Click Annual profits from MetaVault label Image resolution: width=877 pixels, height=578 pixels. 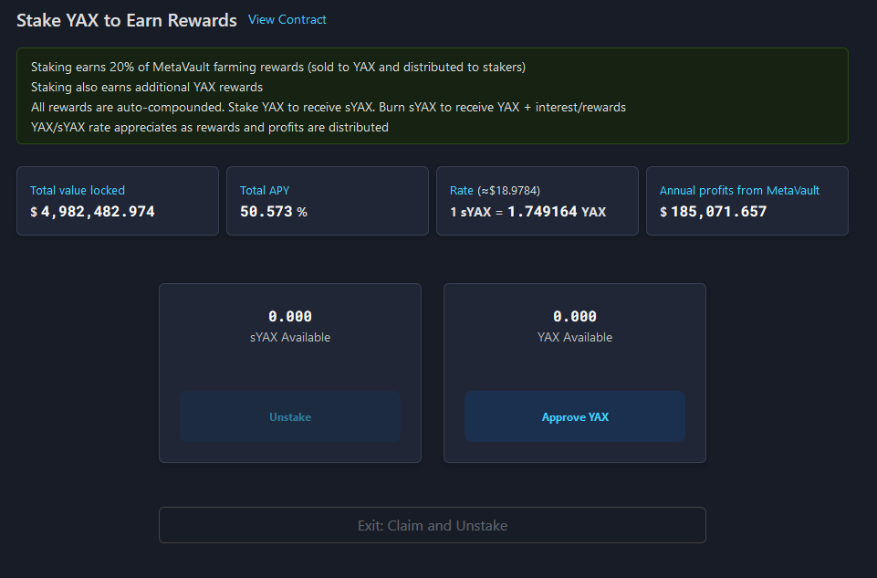click(739, 190)
